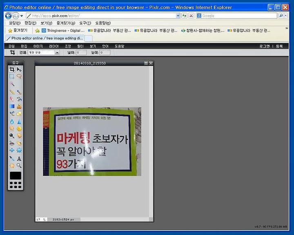Click the book photo on the canvas

point(92,142)
